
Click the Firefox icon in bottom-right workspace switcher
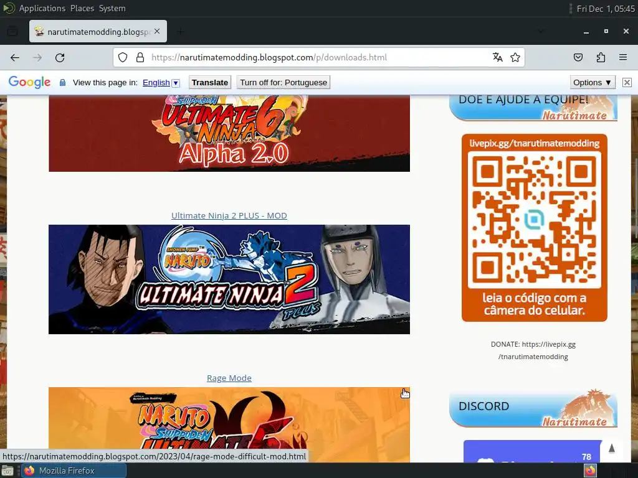click(590, 471)
